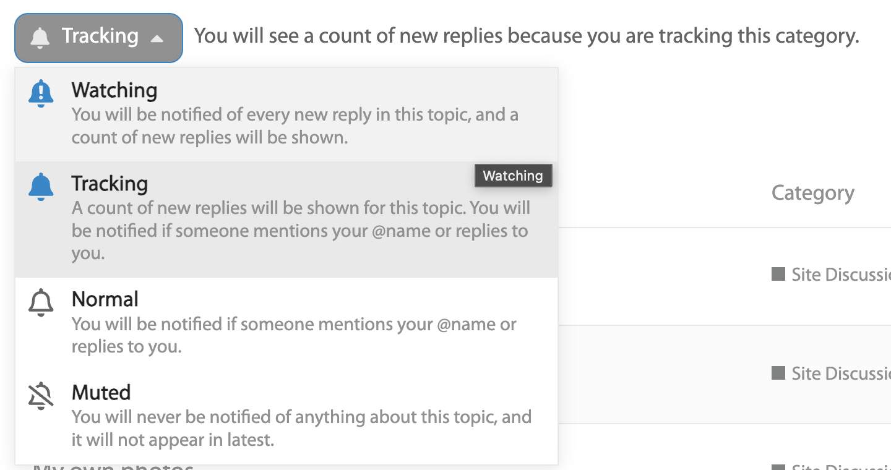This screenshot has width=891, height=470.
Task: Select the Tracking option title in the list
Action: [110, 184]
